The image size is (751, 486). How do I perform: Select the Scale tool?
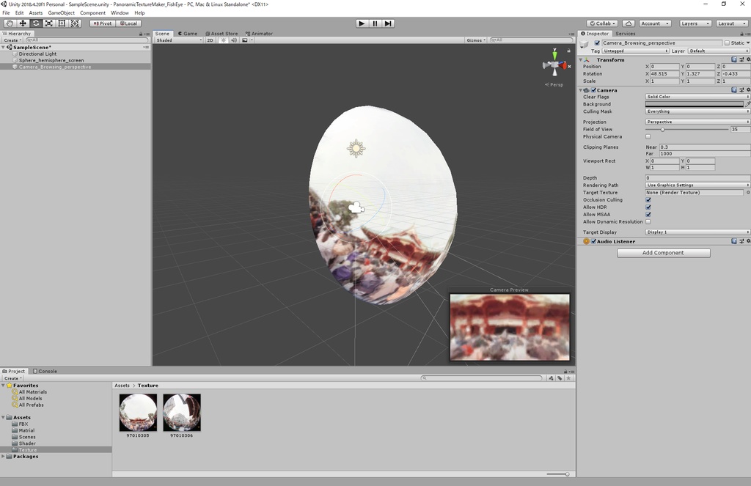[48, 23]
